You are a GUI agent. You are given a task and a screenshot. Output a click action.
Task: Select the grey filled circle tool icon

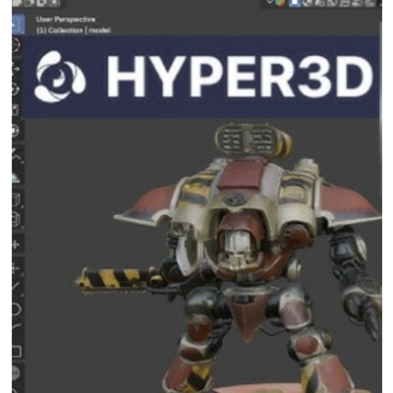pyautogui.click(x=17, y=372)
